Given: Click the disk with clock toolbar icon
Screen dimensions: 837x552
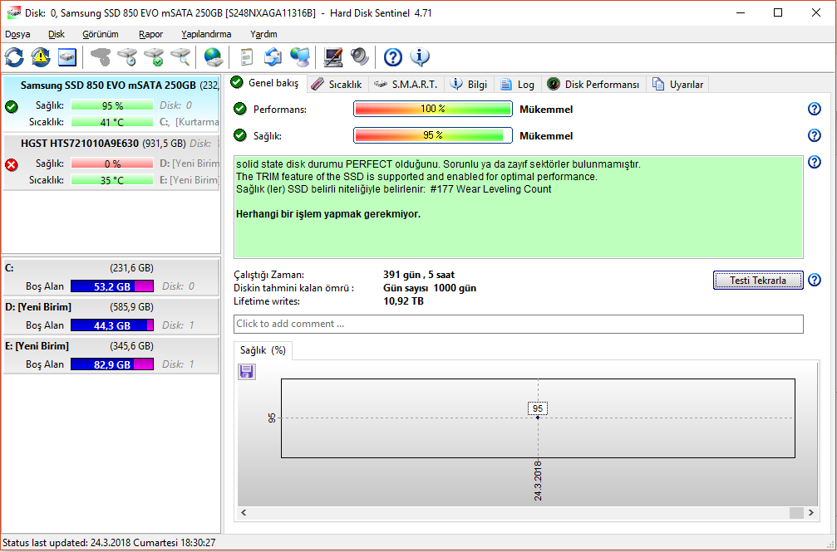Looking at the screenshot, I should (x=127, y=57).
